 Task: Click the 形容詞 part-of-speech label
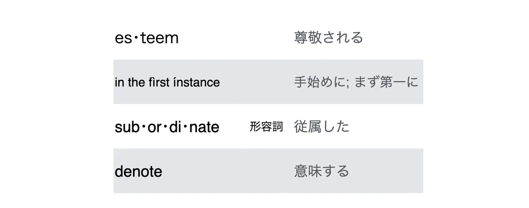(266, 127)
